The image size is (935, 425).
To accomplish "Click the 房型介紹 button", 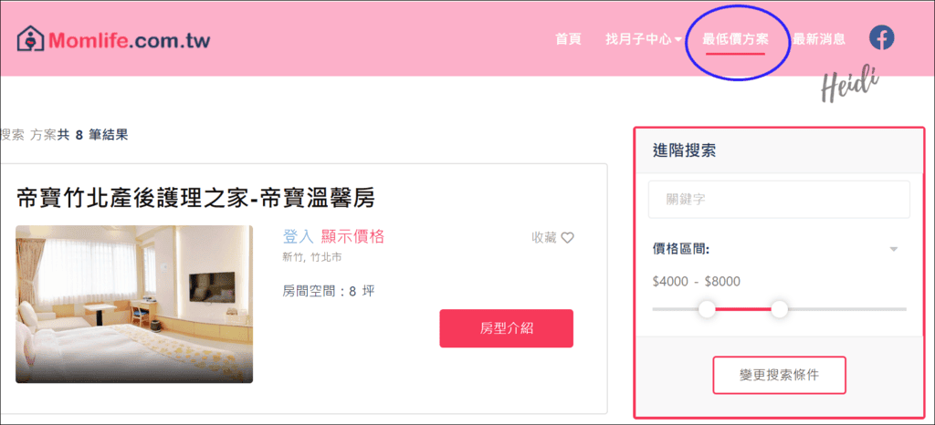I will point(506,328).
